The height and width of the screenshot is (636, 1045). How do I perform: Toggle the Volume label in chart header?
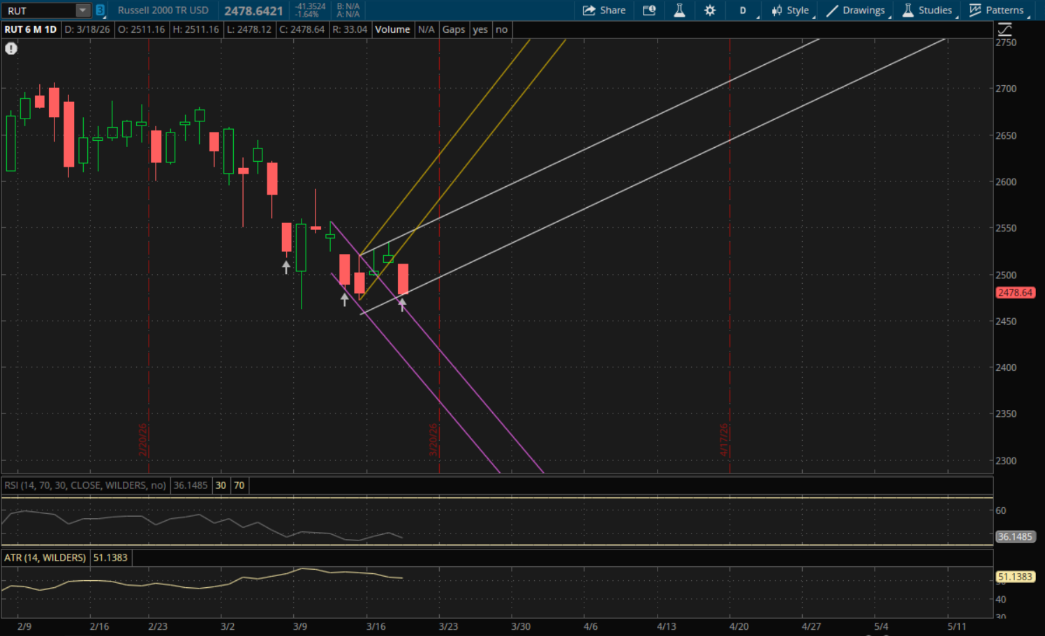(392, 29)
